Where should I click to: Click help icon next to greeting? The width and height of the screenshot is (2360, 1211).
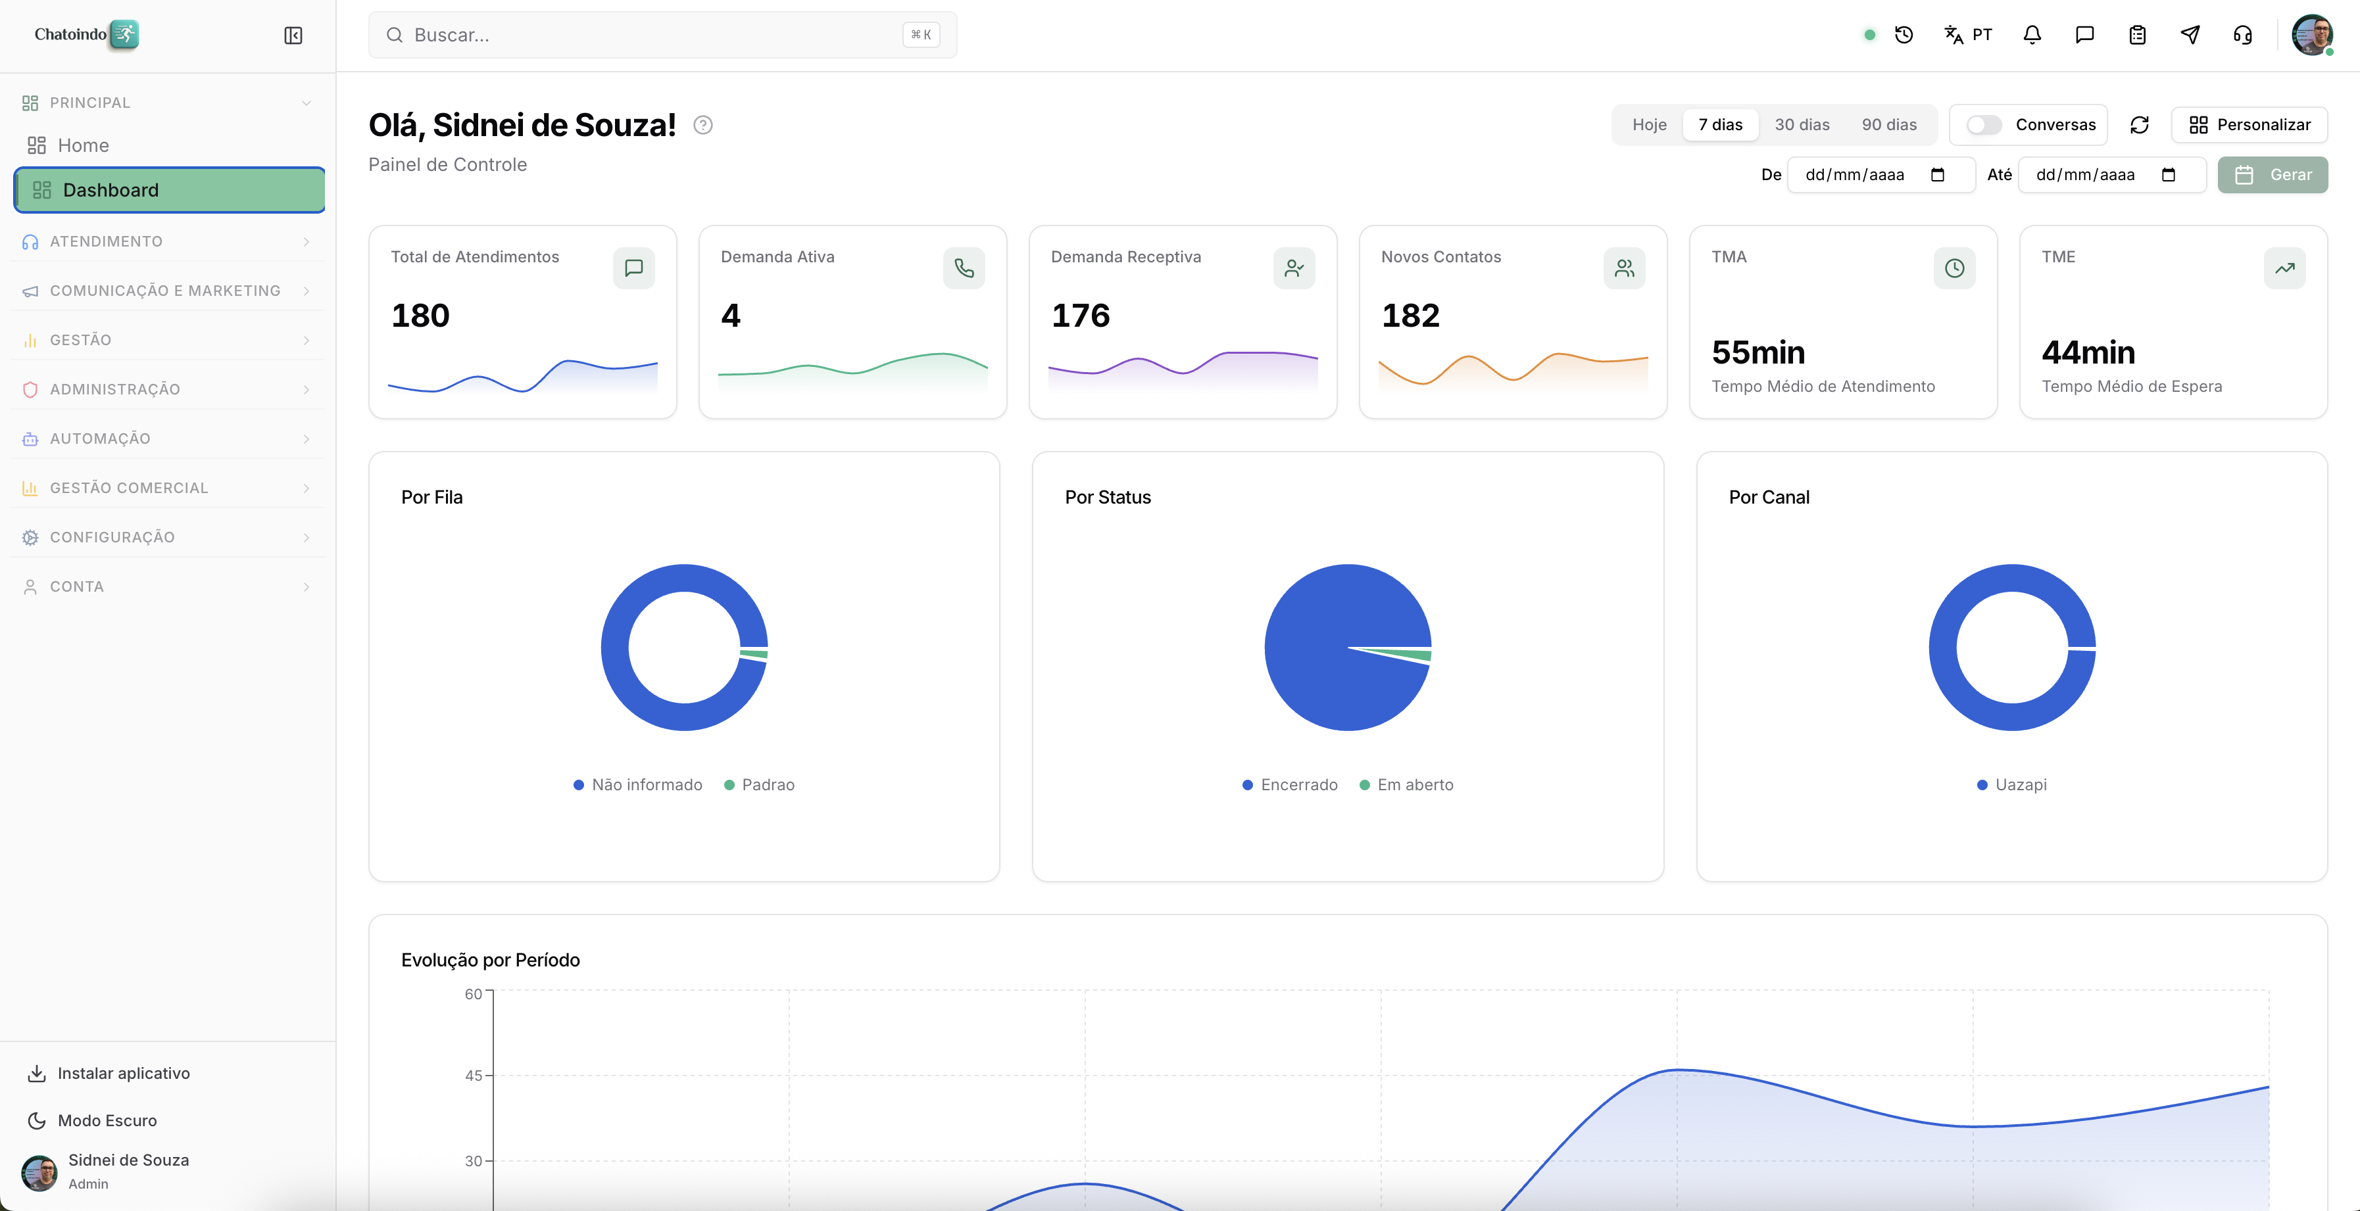click(x=702, y=124)
